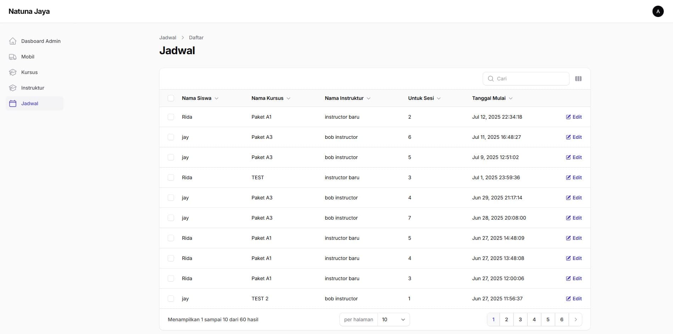Screen dimensions: 673x334
Task: Open Instruktur in the sidebar menu
Action: (x=33, y=88)
